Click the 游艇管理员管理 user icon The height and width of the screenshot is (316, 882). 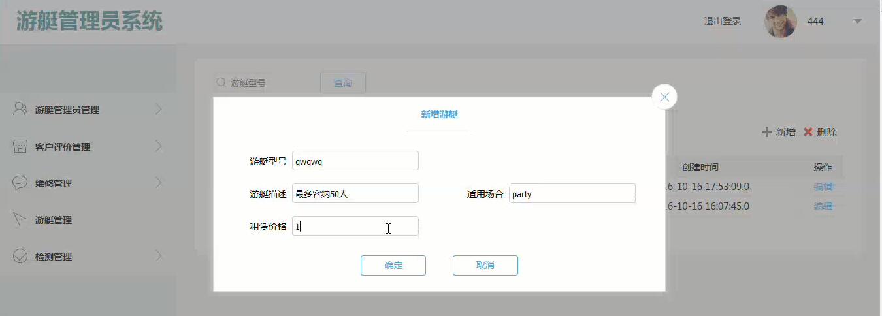pos(20,108)
